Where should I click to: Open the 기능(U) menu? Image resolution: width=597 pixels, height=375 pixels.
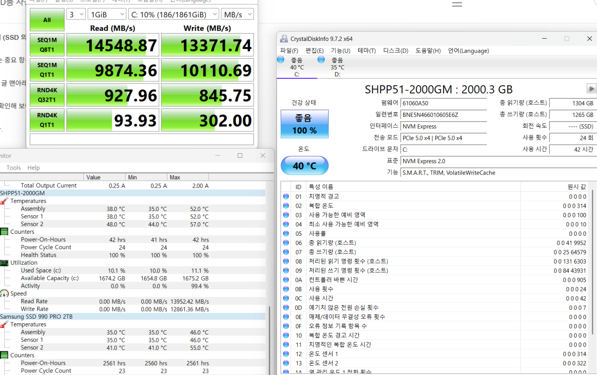(340, 51)
